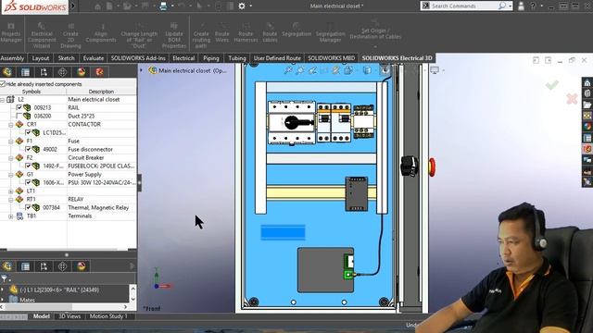This screenshot has width=593, height=333.
Task: Open the PropertyManager tab in lower panel
Action: click(25, 266)
